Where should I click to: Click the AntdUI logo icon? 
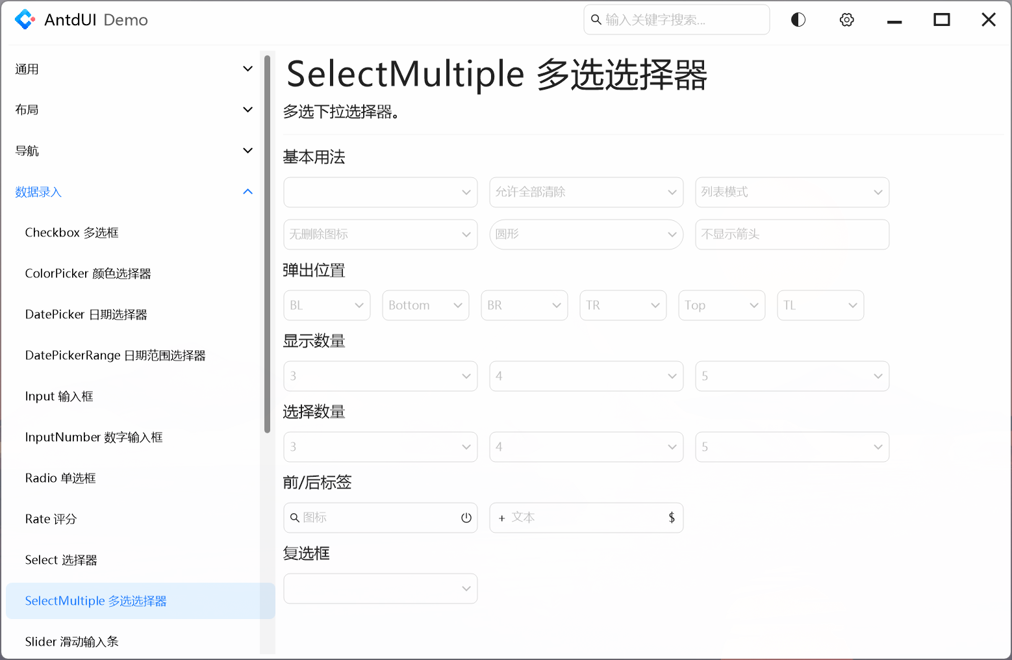click(25, 19)
